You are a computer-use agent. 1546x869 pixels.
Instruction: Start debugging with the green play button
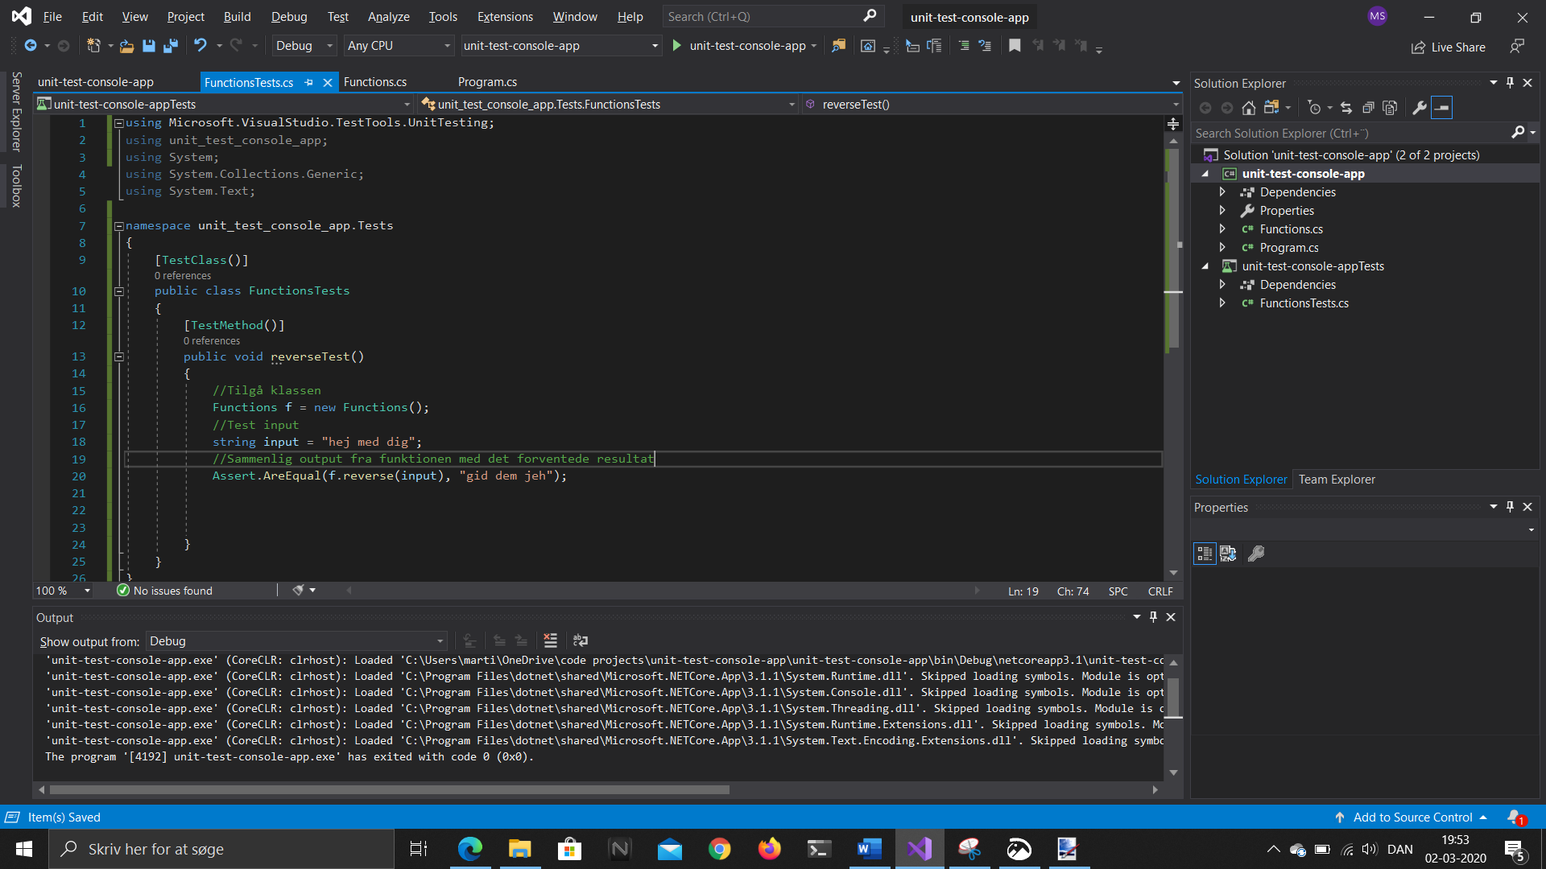[x=676, y=46]
